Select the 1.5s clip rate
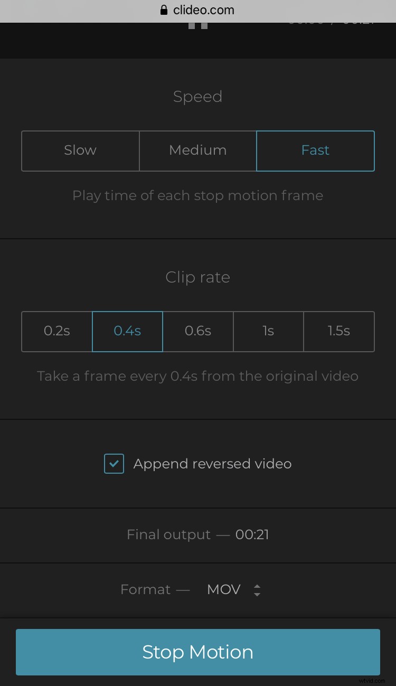Screen dimensions: 396x686 tap(338, 331)
